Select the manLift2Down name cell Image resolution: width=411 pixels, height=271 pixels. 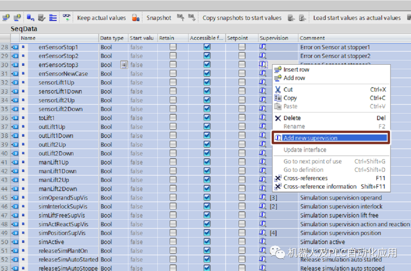(58, 189)
